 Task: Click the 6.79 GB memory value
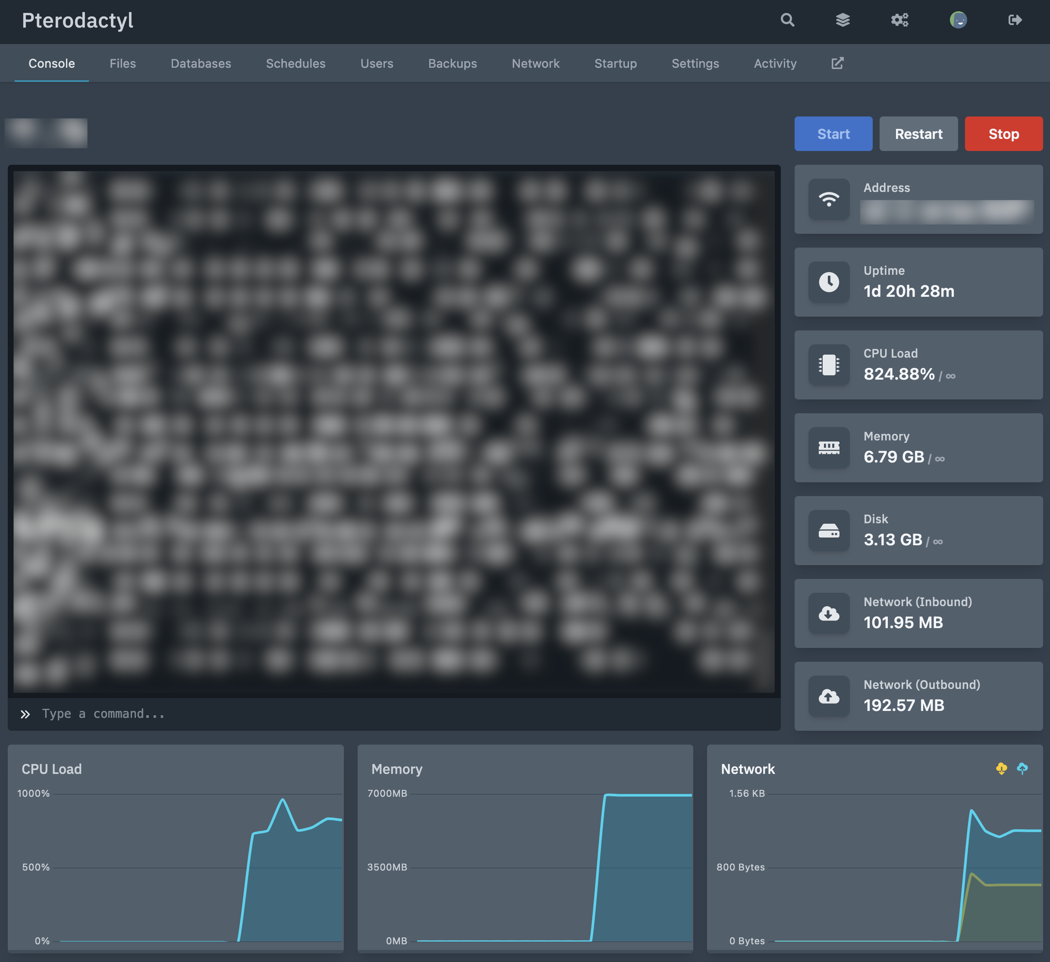click(x=894, y=457)
